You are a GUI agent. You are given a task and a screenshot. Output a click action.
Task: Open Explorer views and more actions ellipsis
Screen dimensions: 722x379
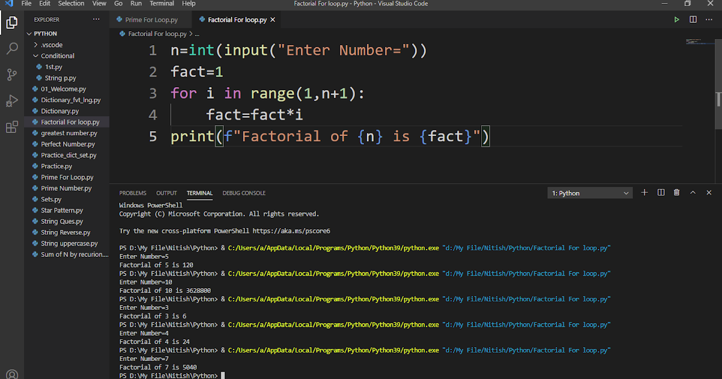coord(96,19)
